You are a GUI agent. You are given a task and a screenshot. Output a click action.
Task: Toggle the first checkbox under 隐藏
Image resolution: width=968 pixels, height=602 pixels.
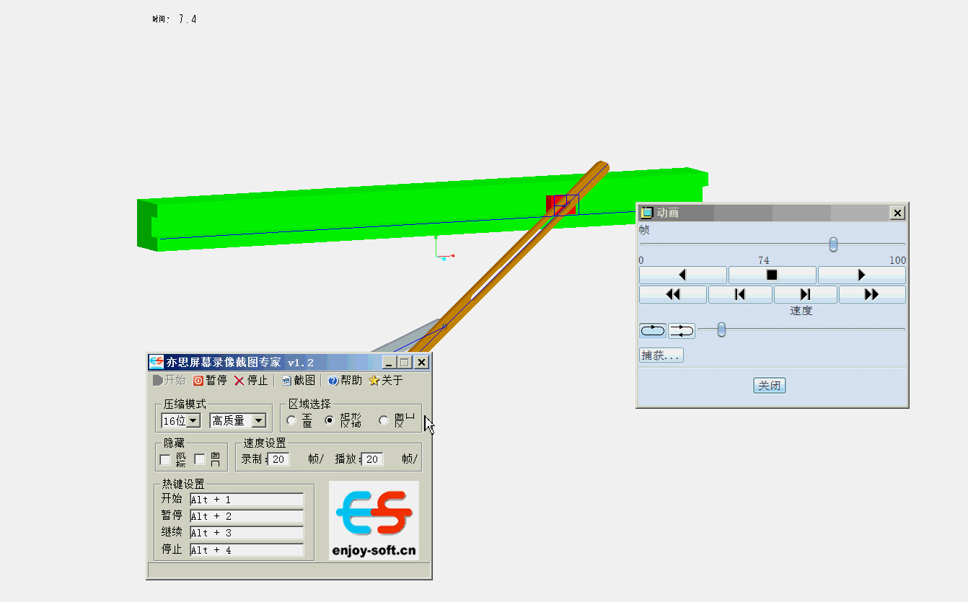[165, 459]
